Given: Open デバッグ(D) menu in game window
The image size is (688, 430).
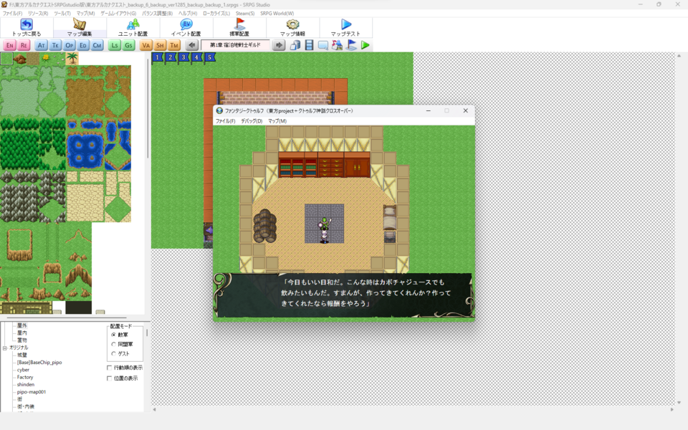Looking at the screenshot, I should pyautogui.click(x=252, y=121).
